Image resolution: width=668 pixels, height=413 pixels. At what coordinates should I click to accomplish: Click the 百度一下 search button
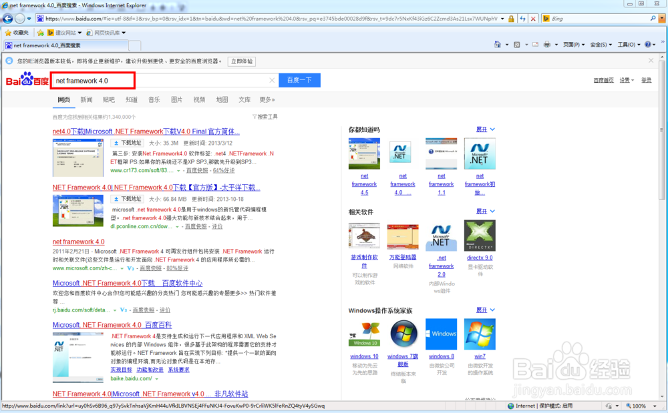point(299,80)
